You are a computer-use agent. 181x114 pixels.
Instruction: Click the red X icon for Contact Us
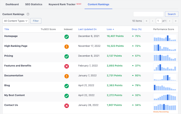click(x=67, y=106)
